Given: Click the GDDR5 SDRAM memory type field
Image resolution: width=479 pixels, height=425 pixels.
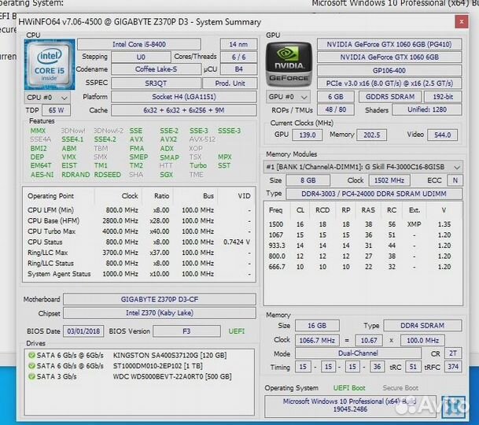Looking at the screenshot, I should (x=390, y=97).
